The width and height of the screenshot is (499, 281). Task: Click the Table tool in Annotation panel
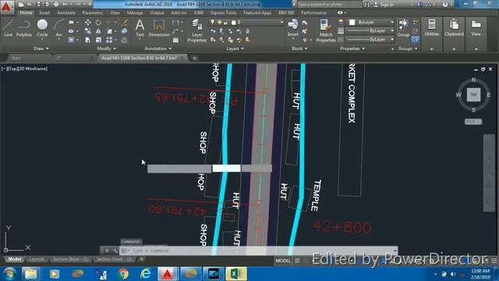pos(175,40)
